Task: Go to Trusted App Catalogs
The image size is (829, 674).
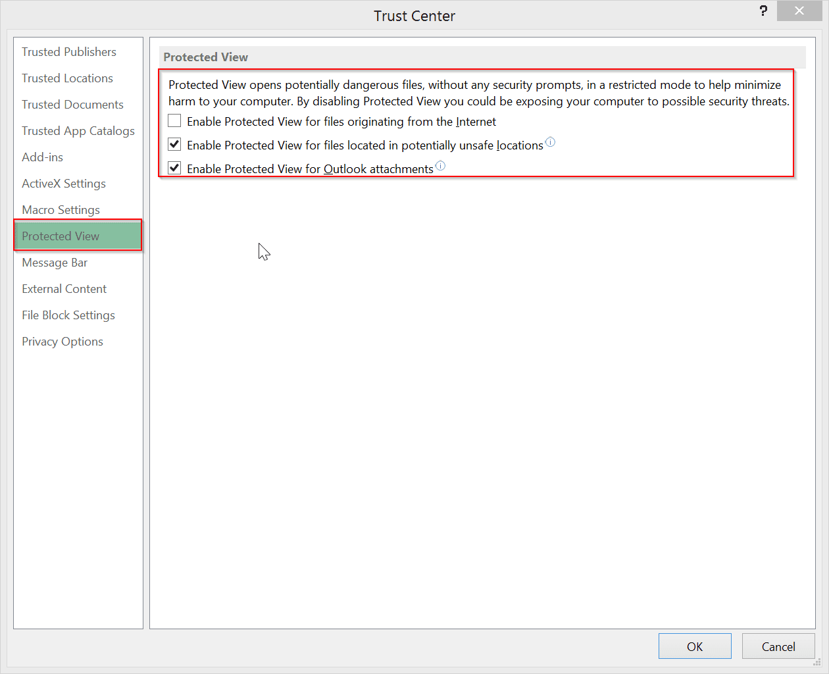Action: coord(78,131)
